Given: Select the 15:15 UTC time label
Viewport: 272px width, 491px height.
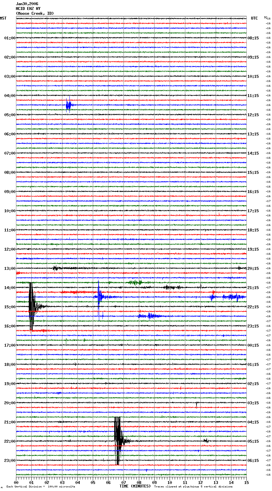Looking at the screenshot, I should click(253, 173).
